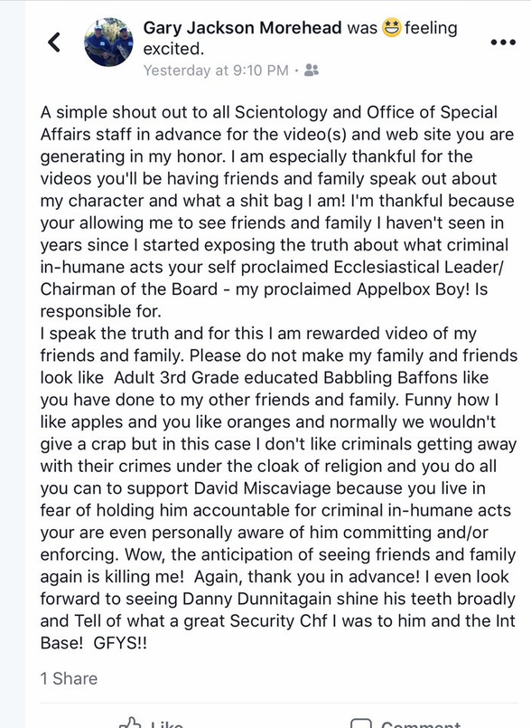Click the thumbs-up Like icon
Viewport: 531px width, 728px height.
coord(130,723)
